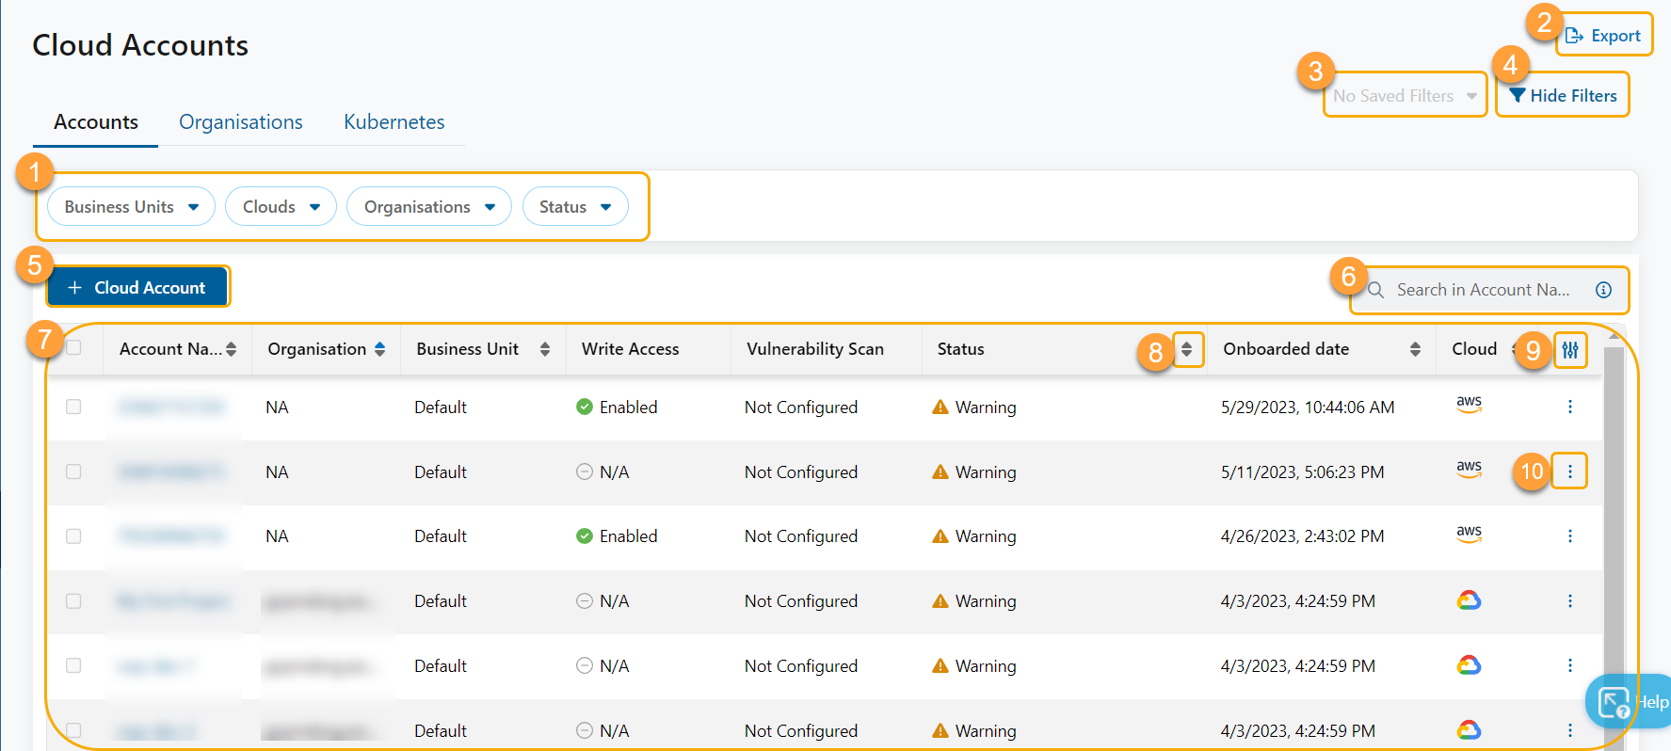Click the Search in Account Name field
Screen dimensions: 1671x751
pos(1482,290)
